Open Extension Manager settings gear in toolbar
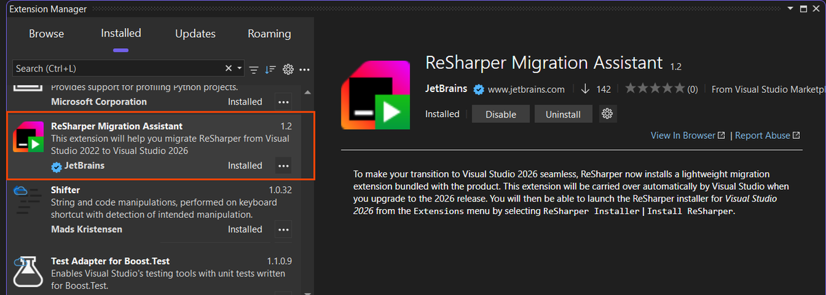The height and width of the screenshot is (295, 826). click(288, 69)
